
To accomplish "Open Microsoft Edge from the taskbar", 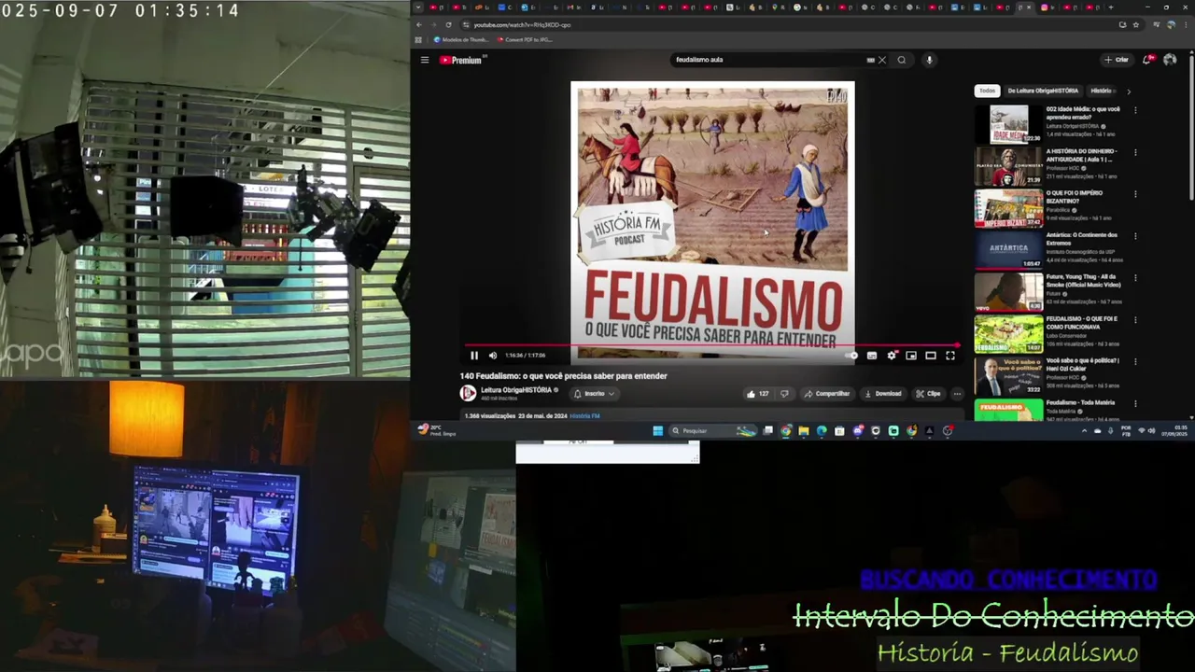I will pos(822,431).
